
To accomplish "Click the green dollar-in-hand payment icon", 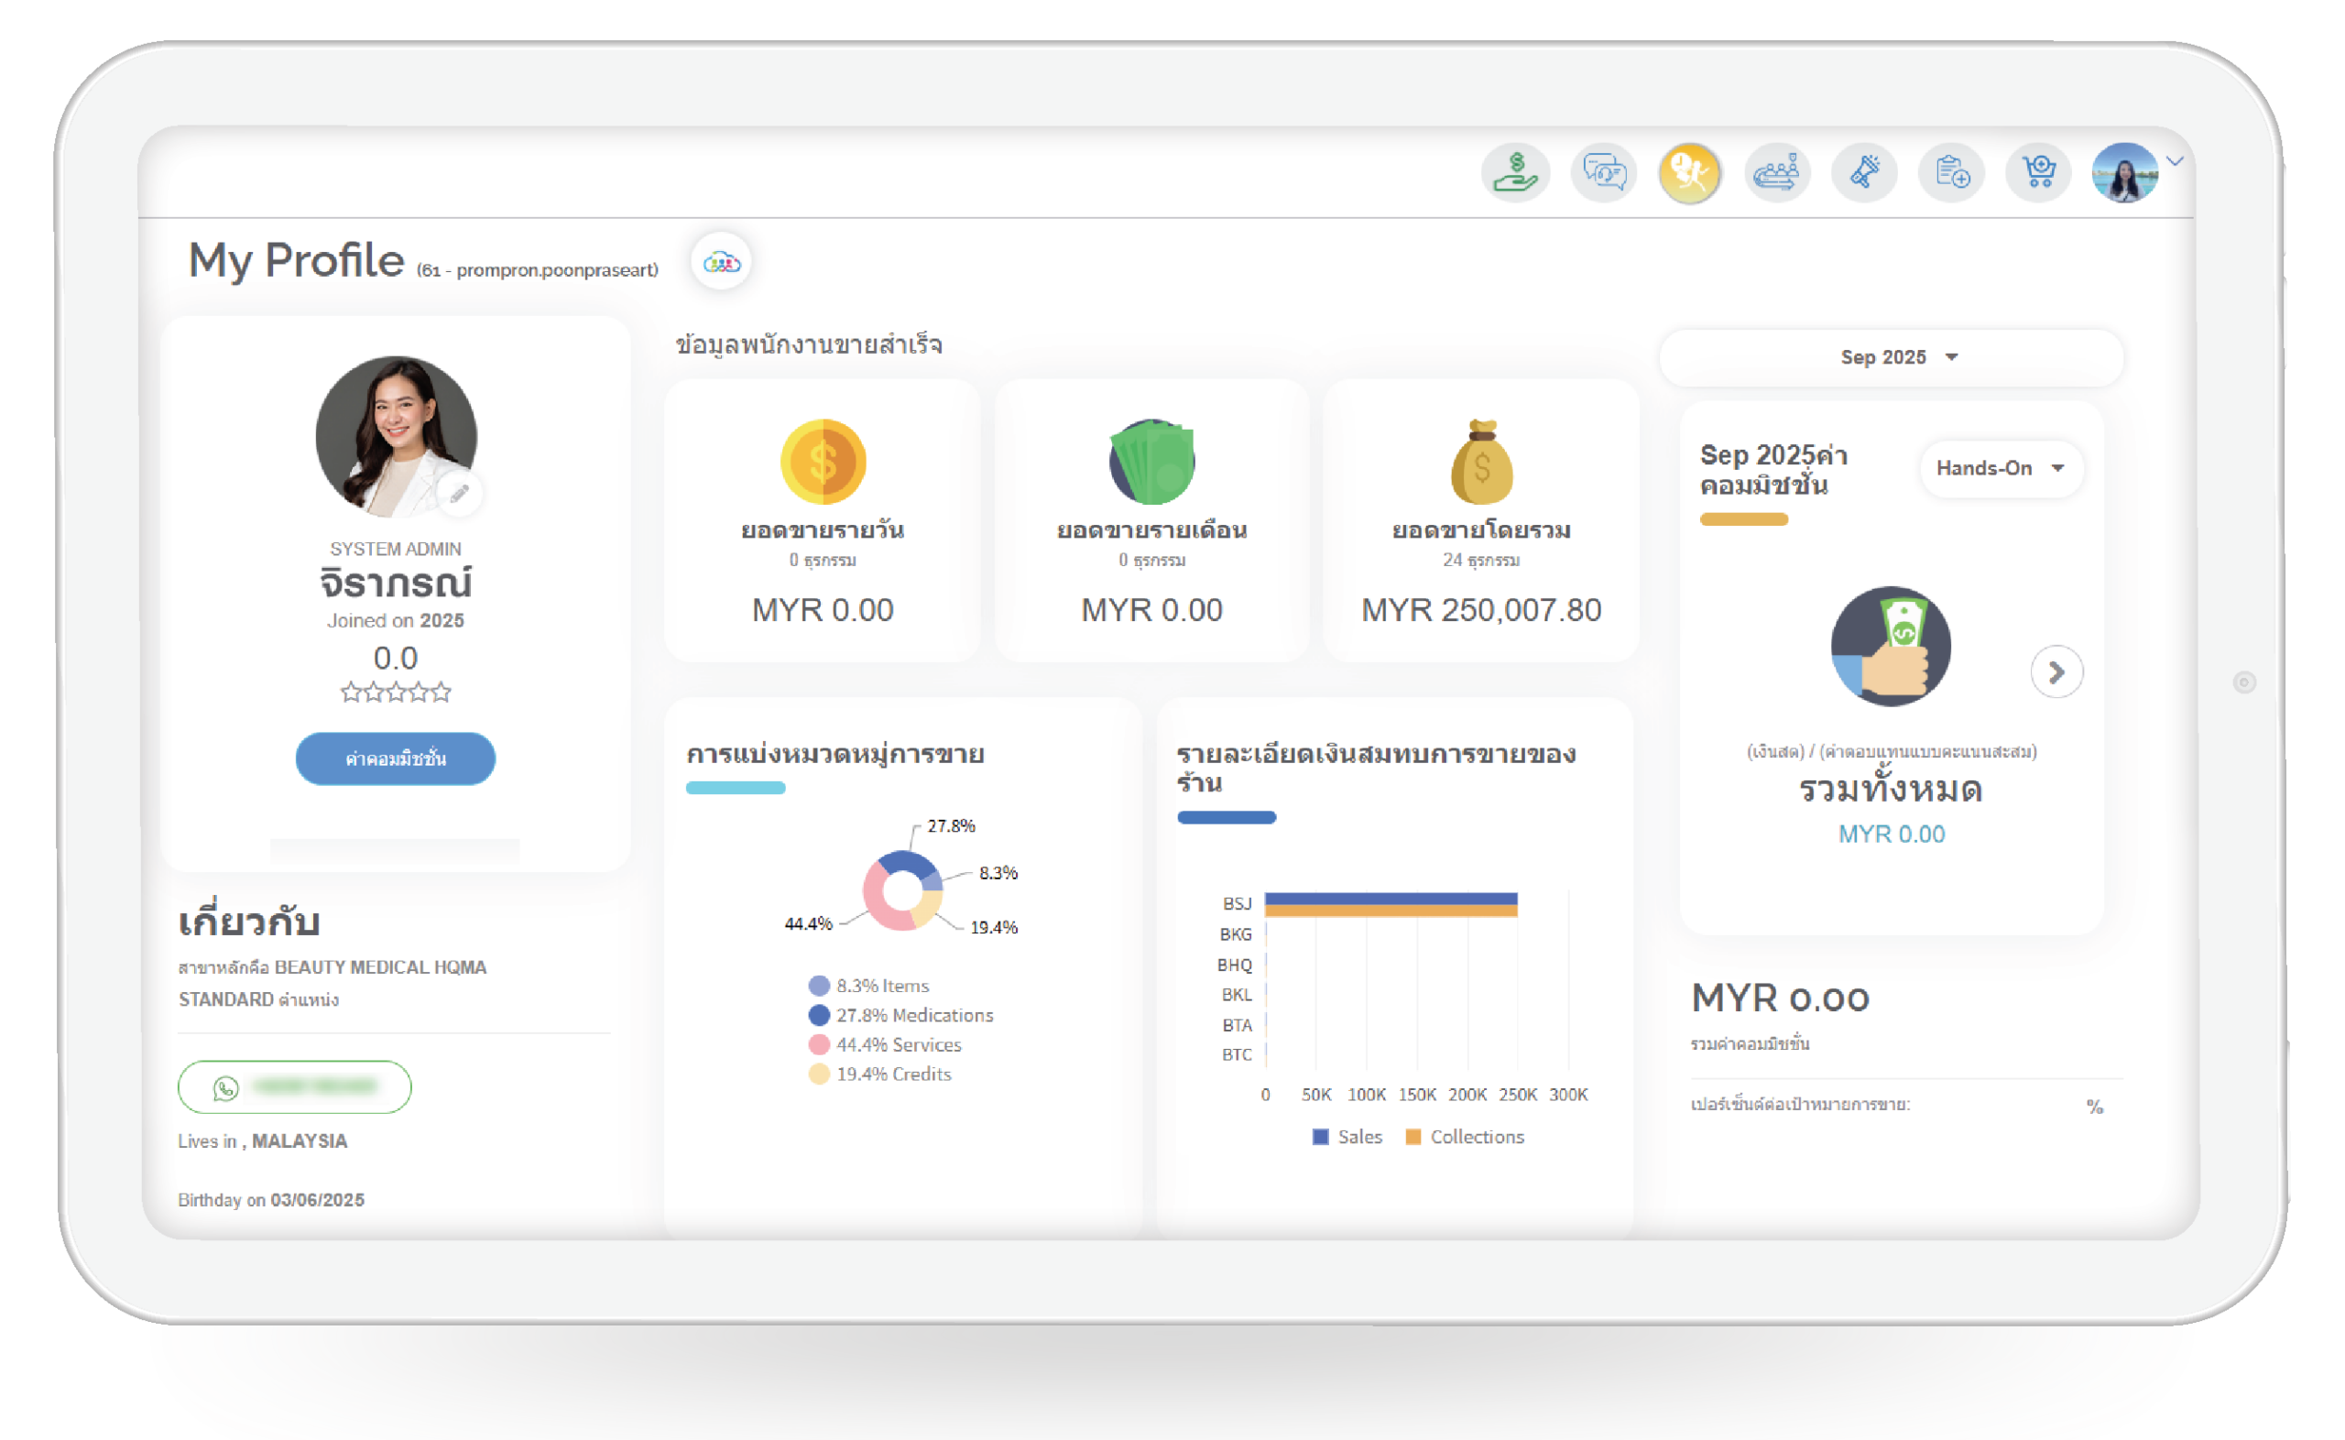I will pyautogui.click(x=1515, y=173).
